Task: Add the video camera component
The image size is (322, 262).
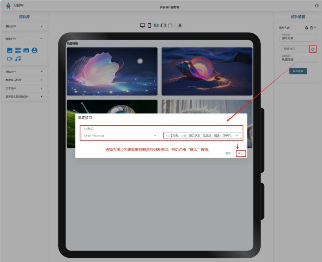Action: click(x=10, y=59)
